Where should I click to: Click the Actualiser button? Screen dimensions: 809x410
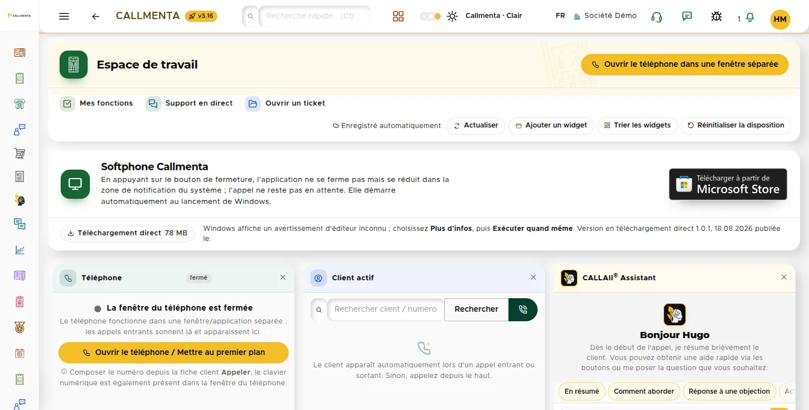pyautogui.click(x=476, y=125)
